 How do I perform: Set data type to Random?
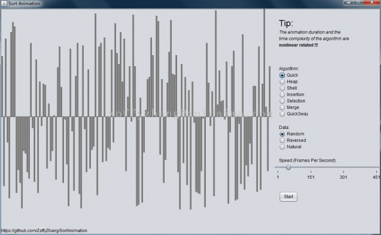[x=283, y=134]
